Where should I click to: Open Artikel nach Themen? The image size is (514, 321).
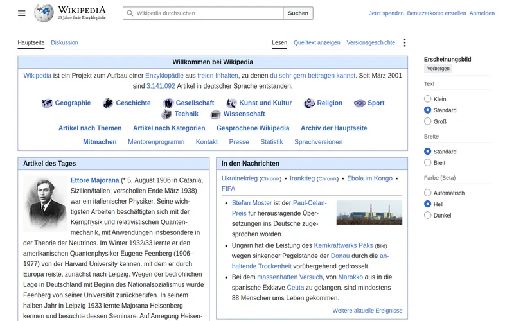pyautogui.click(x=90, y=128)
